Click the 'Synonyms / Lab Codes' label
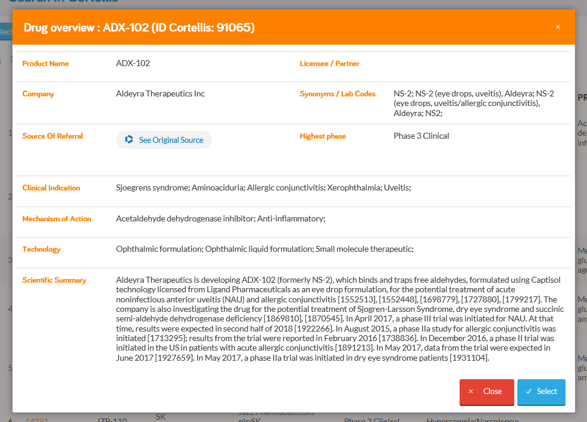Viewport: 587px width, 422px height. [x=338, y=94]
